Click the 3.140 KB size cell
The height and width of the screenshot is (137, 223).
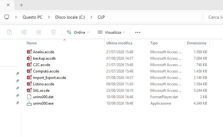(x=200, y=77)
